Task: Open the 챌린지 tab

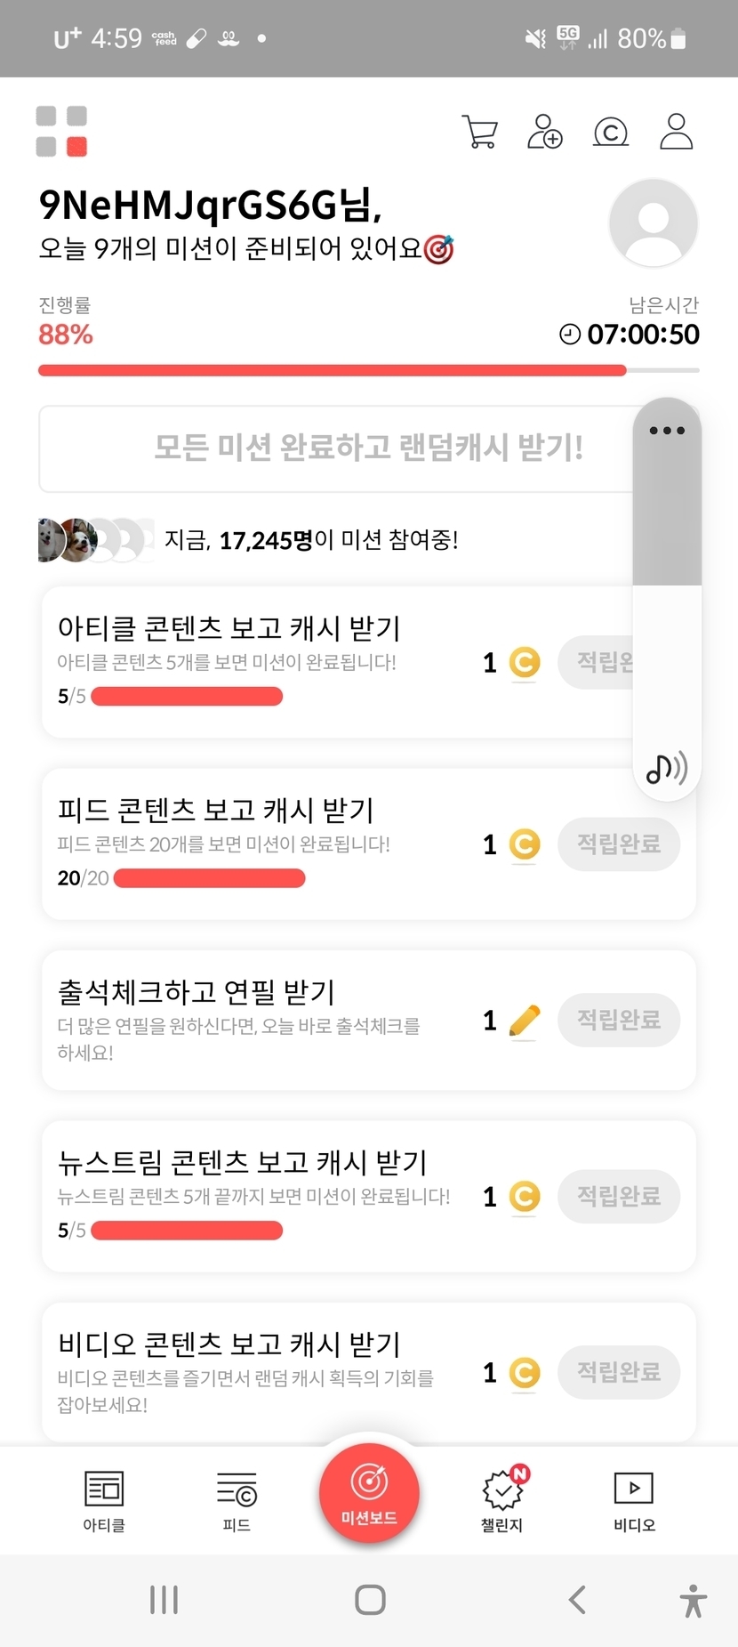Action: pyautogui.click(x=502, y=1501)
